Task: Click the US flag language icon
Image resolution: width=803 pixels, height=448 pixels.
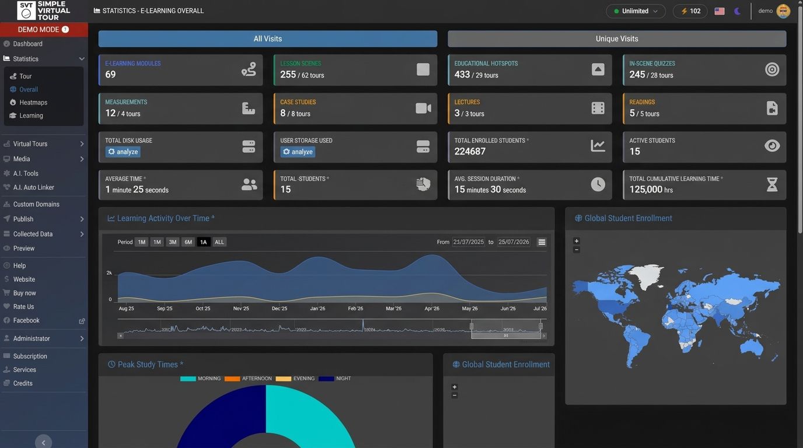Action: [720, 11]
